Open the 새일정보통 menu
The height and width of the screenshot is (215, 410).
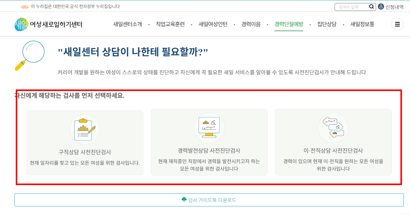363,24
